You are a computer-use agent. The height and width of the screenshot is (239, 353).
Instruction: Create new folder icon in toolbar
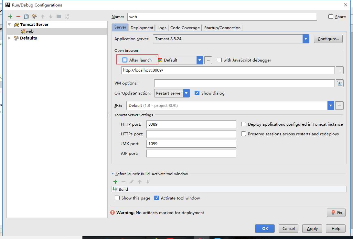(x=59, y=17)
